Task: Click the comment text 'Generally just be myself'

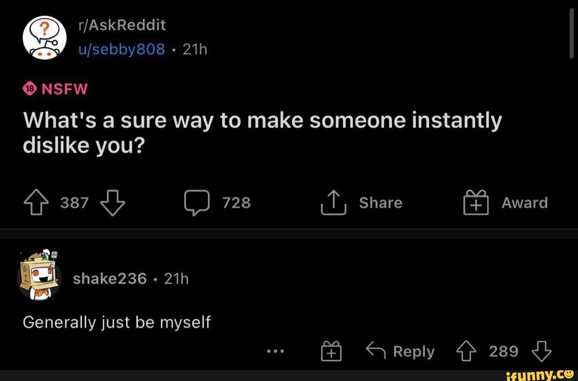Action: click(116, 322)
